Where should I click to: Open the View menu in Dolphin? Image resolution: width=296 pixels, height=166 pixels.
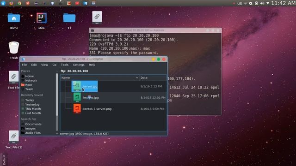(44, 65)
